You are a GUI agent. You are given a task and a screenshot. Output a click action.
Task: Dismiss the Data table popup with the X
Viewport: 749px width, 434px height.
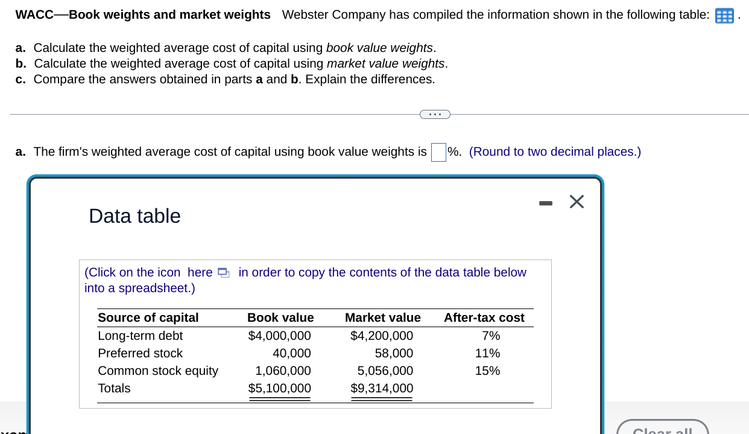click(x=577, y=202)
